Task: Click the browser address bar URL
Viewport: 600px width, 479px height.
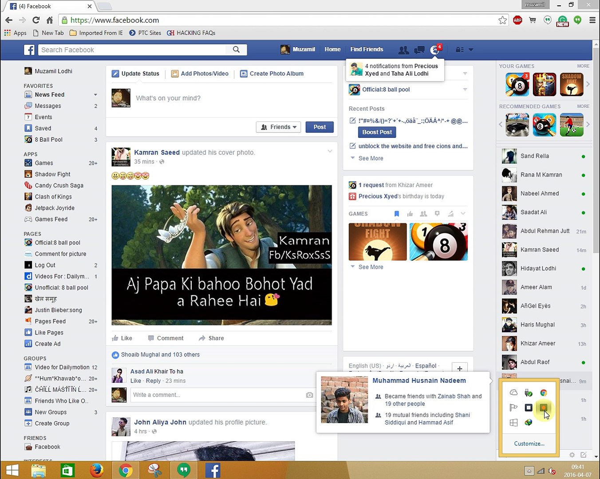Action: point(114,20)
